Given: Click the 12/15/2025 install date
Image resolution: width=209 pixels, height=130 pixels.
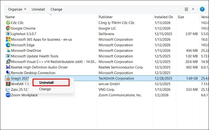Looking at the screenshot, I should pos(163,34).
